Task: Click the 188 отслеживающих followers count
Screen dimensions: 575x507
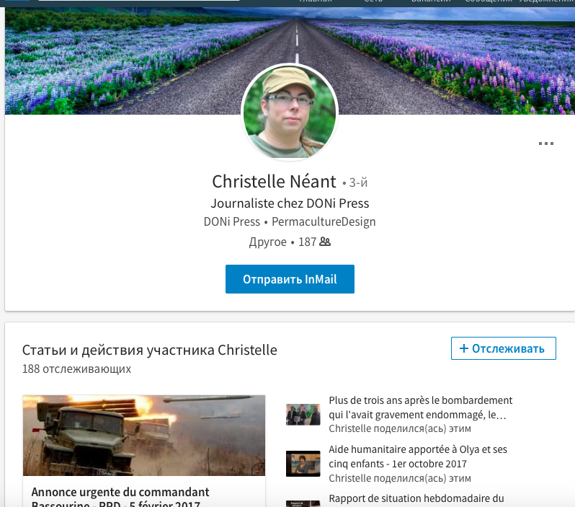Action: 76,369
